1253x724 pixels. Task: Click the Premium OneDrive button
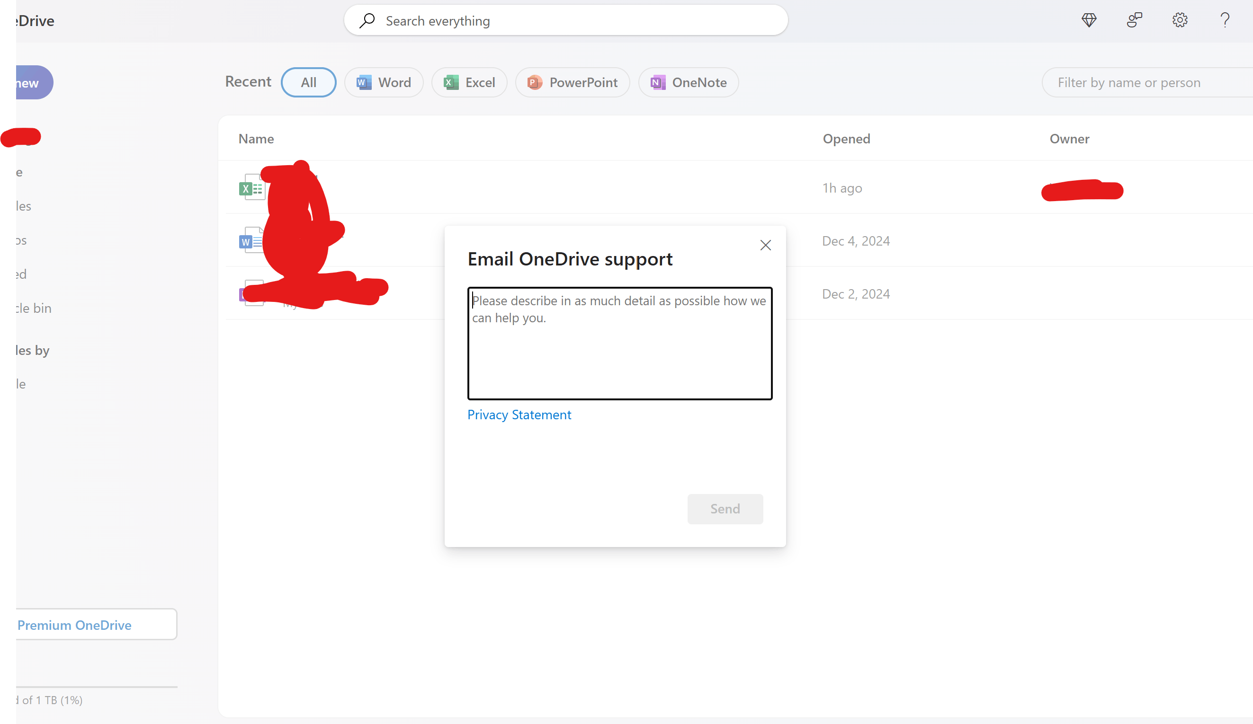click(x=96, y=625)
